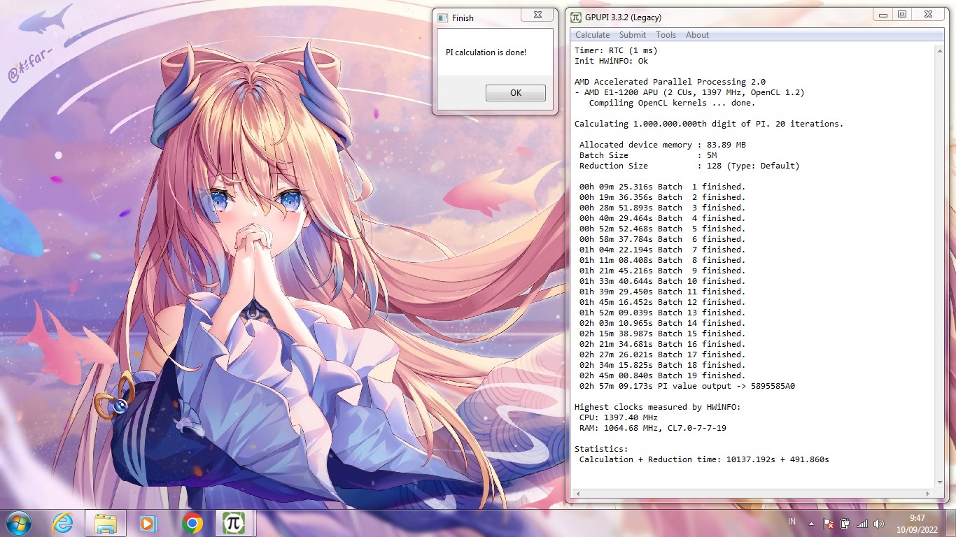
Task: Click the 'Timer: RTC (1 ms)' line
Action: pyautogui.click(x=616, y=50)
